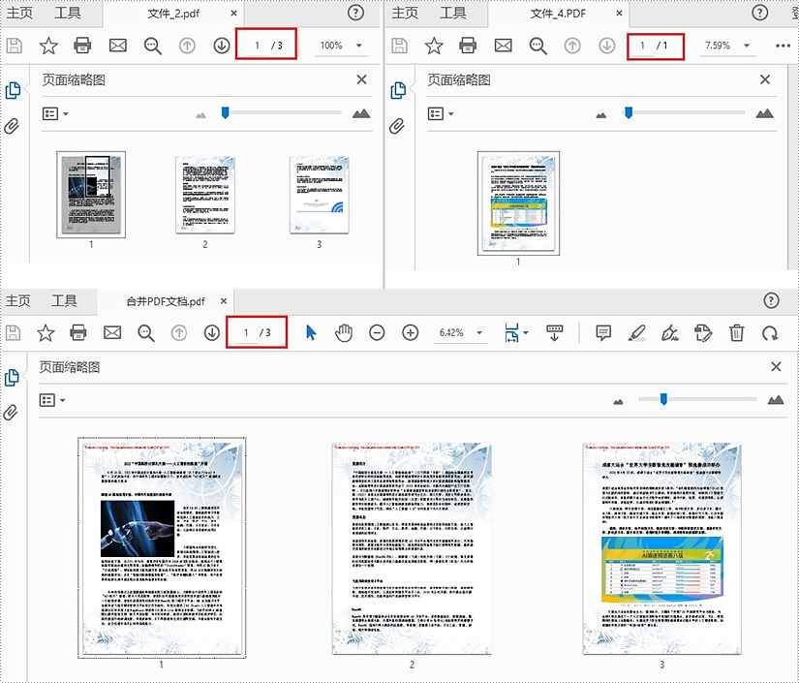Open the sign pen tool in 合并PDF文档
Image resolution: width=799 pixels, height=683 pixels.
(669, 333)
